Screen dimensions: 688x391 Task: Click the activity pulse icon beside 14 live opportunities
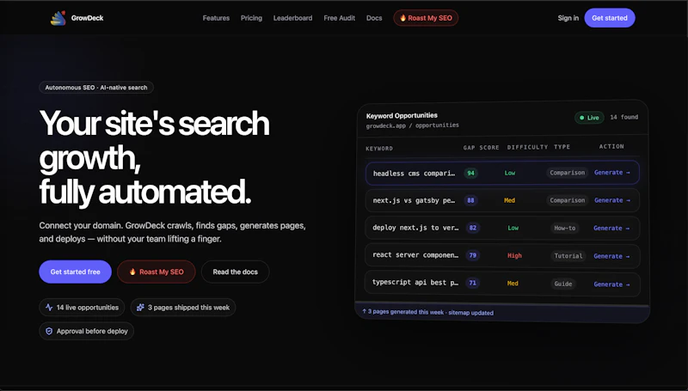(x=49, y=308)
